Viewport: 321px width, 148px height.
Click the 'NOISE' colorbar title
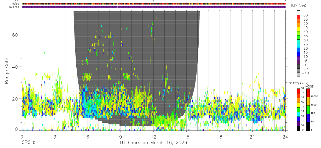coord(309,86)
